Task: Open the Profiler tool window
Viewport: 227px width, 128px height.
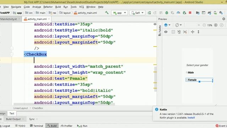Action: [x=67, y=126]
